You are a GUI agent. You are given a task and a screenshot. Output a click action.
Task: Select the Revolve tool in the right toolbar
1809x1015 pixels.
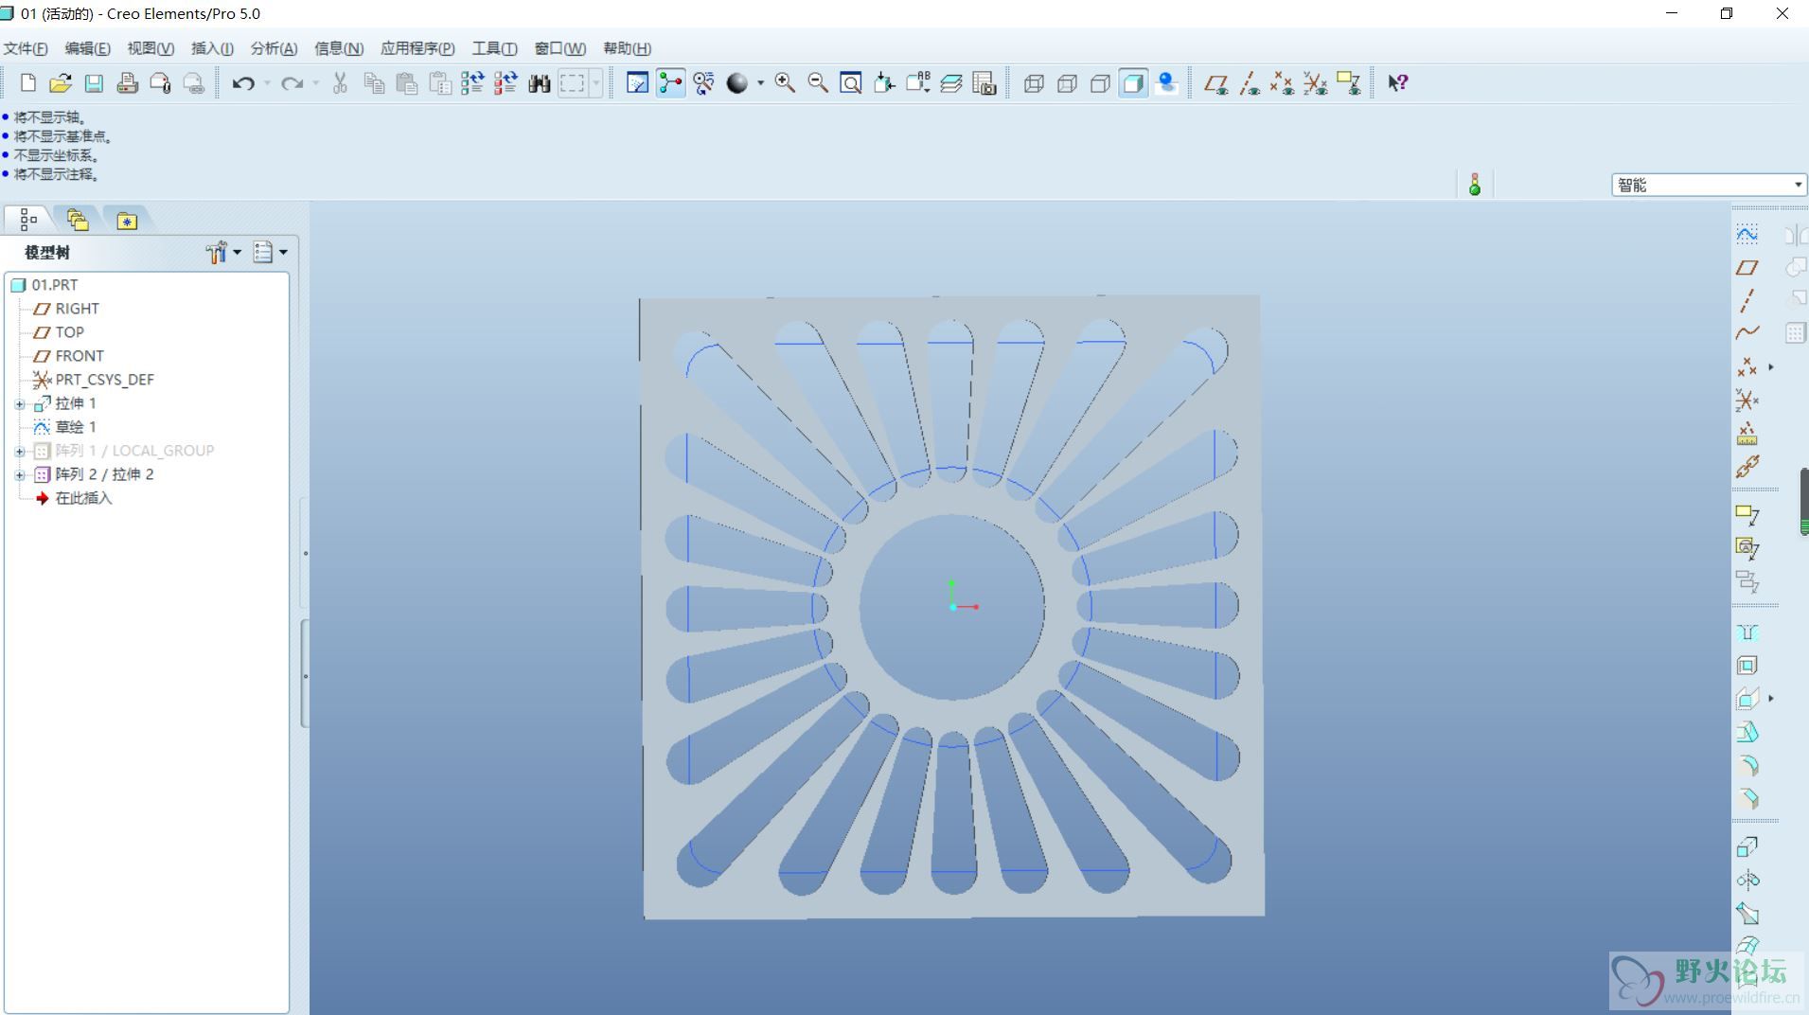pyautogui.click(x=1747, y=881)
